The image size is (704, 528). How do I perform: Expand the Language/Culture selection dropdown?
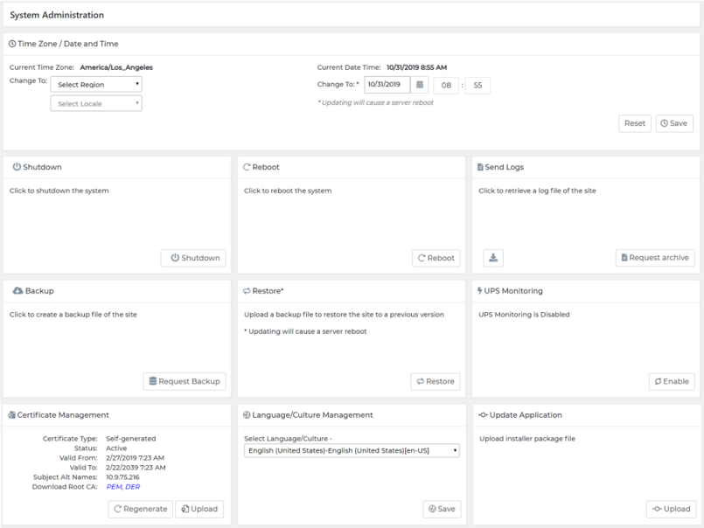[352, 451]
